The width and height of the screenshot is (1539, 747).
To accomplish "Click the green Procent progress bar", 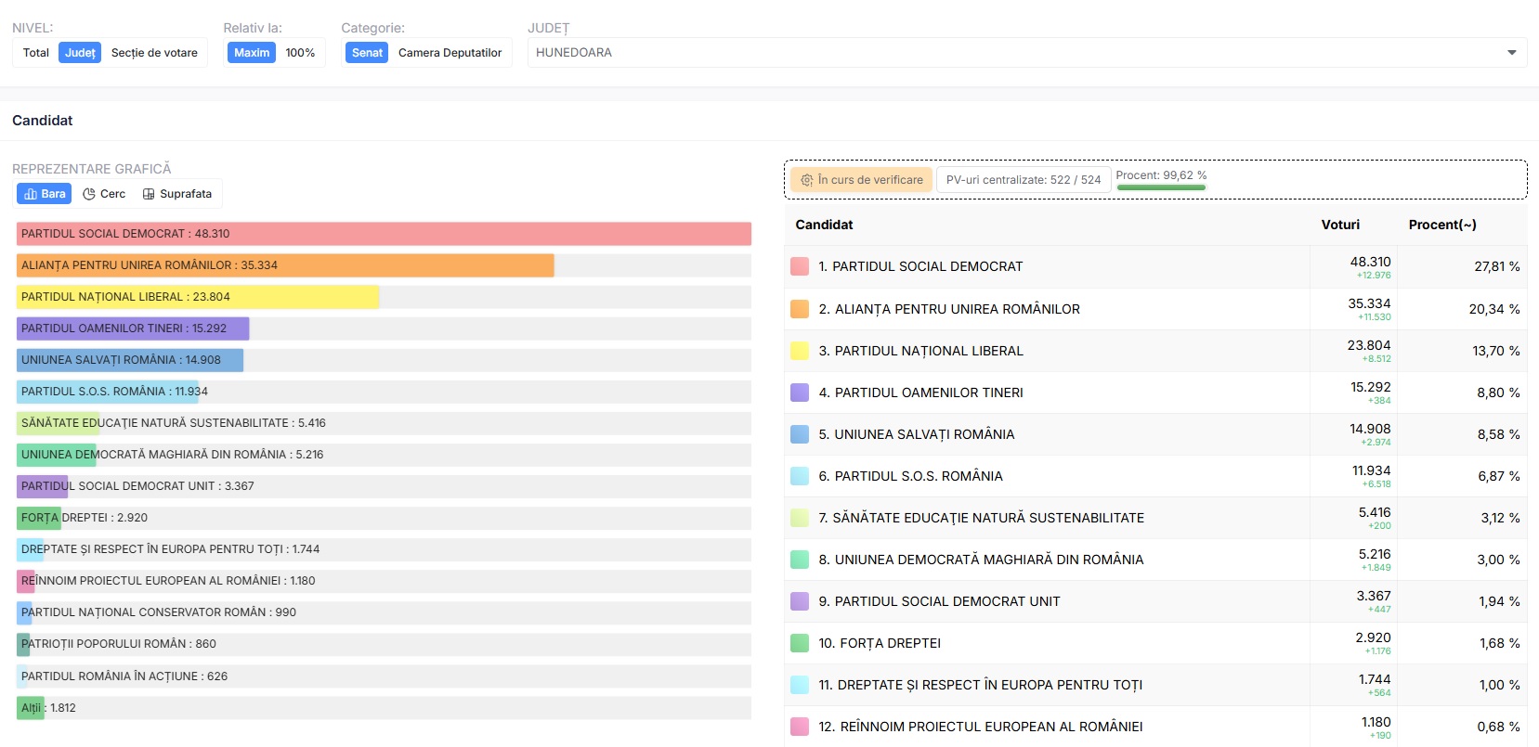I will point(1161,187).
